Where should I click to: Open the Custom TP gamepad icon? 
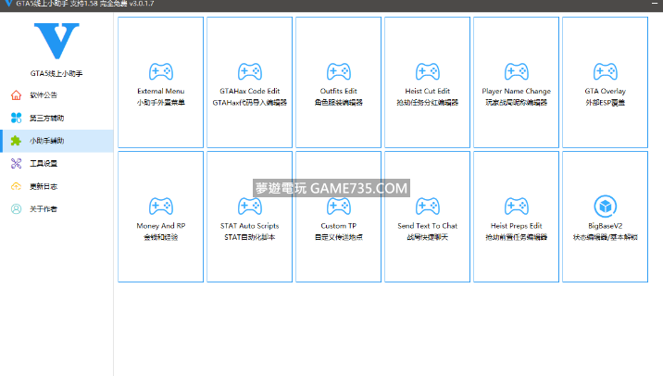pyautogui.click(x=338, y=207)
